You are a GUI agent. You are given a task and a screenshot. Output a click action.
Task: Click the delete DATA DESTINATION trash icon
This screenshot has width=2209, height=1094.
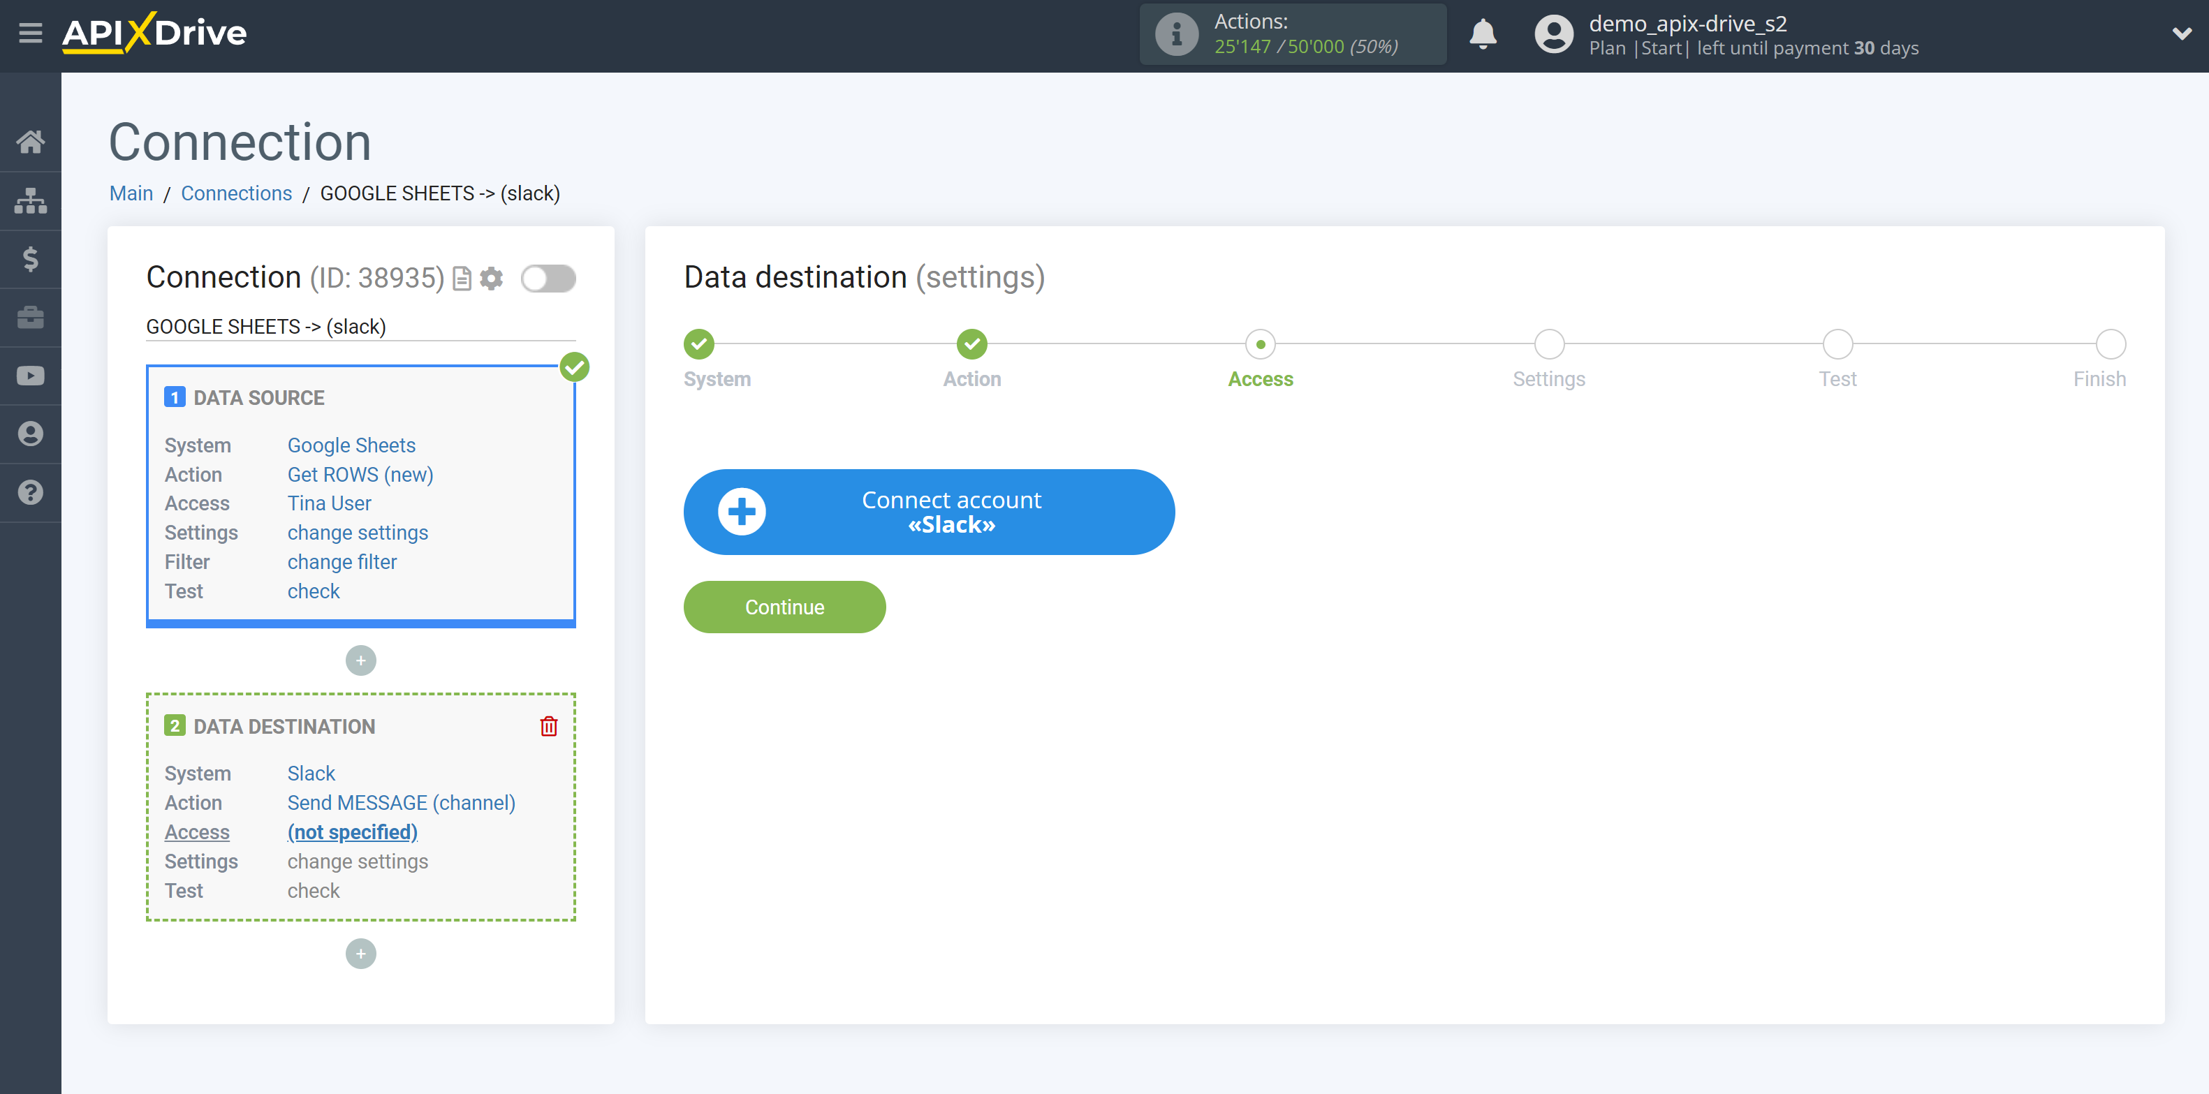tap(550, 727)
